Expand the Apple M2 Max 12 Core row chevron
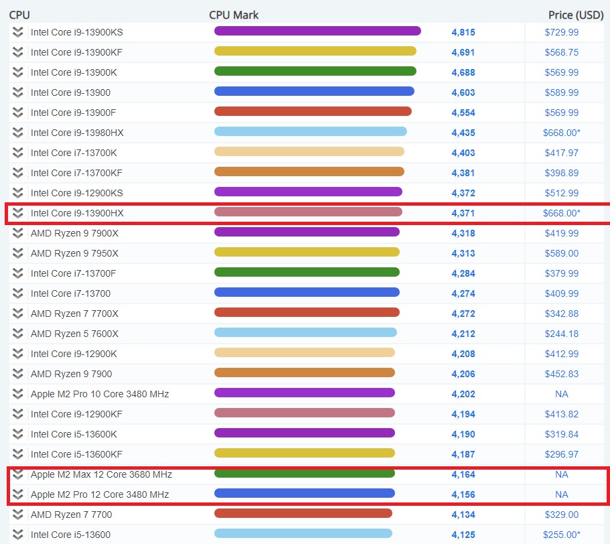Image resolution: width=610 pixels, height=544 pixels. pyautogui.click(x=18, y=474)
